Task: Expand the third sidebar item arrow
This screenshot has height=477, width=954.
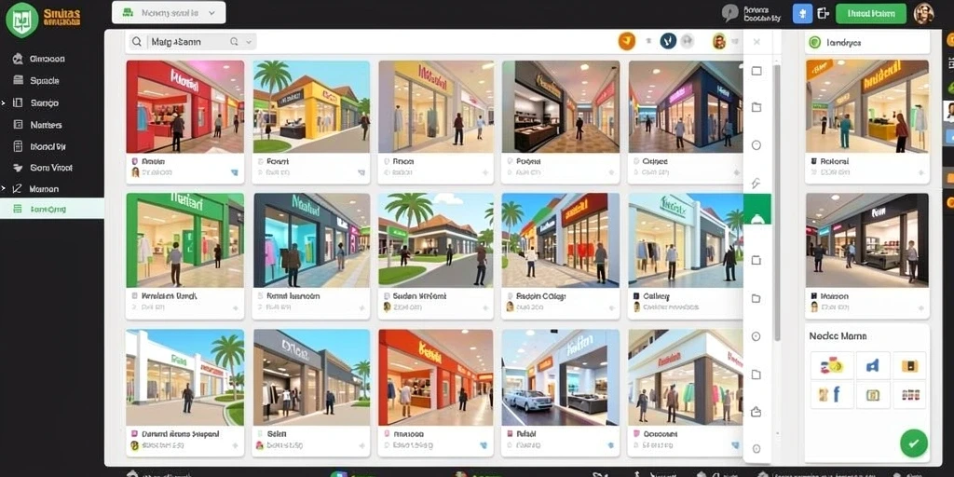Action: (x=3, y=102)
